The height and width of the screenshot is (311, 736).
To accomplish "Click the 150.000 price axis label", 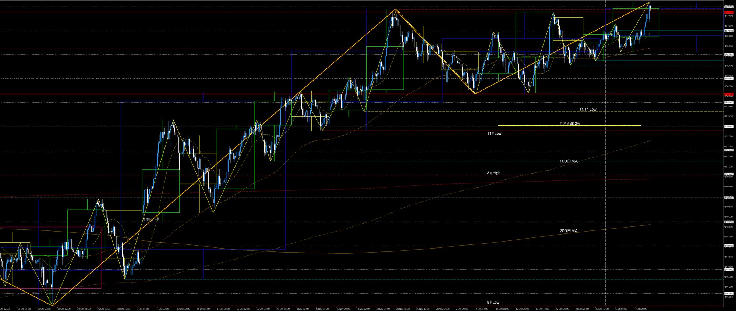I will pos(729,198).
